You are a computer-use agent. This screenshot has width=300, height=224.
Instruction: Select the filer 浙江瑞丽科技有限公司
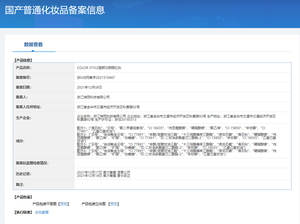[x=93, y=97]
